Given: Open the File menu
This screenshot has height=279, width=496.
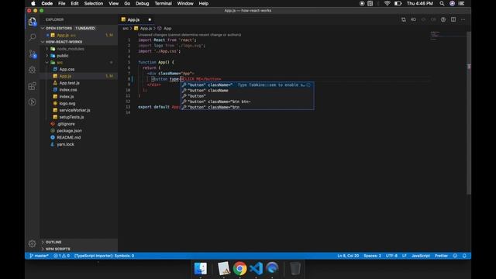Looking at the screenshot, I should point(62,3).
